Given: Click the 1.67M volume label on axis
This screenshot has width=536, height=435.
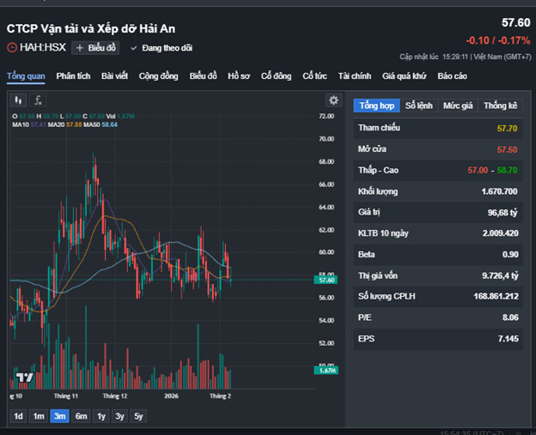Looking at the screenshot, I should (x=326, y=371).
